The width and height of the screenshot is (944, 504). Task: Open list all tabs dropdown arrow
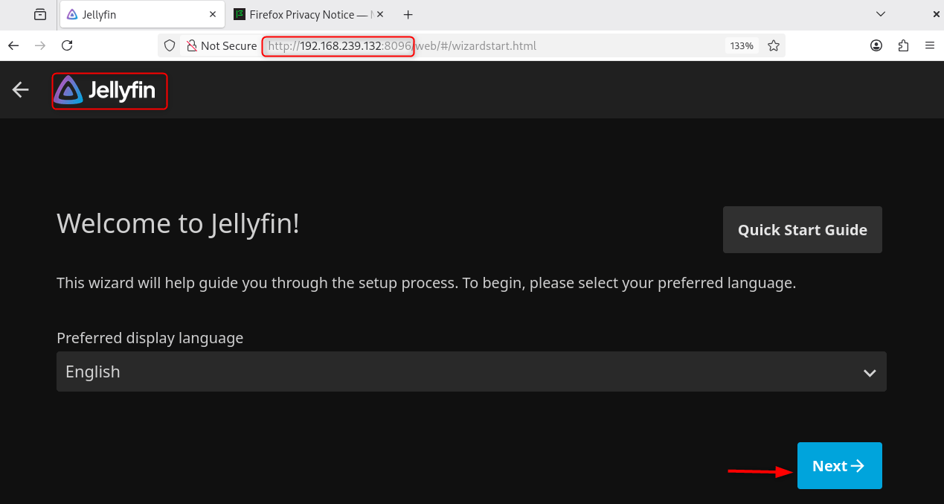881,14
